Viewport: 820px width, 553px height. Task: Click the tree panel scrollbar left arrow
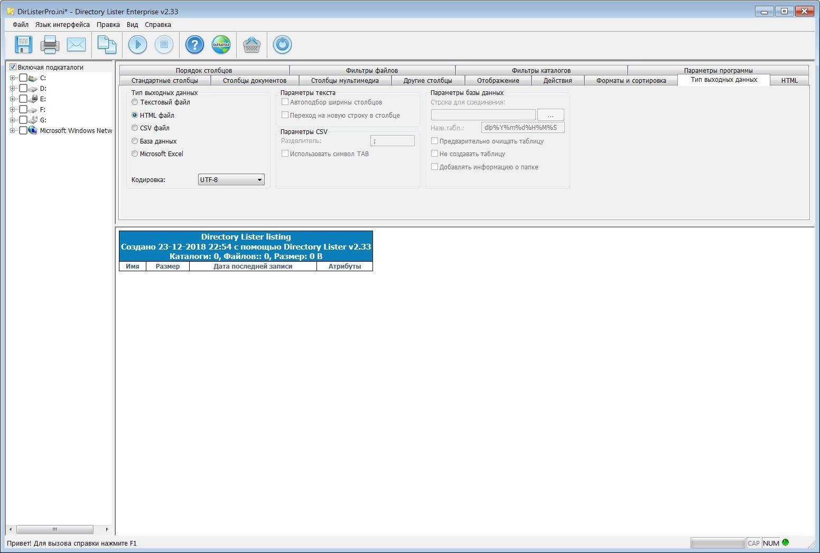[x=11, y=529]
